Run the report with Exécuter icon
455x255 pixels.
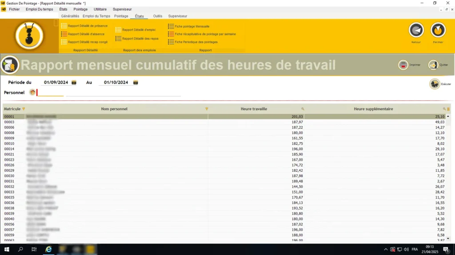[435, 84]
